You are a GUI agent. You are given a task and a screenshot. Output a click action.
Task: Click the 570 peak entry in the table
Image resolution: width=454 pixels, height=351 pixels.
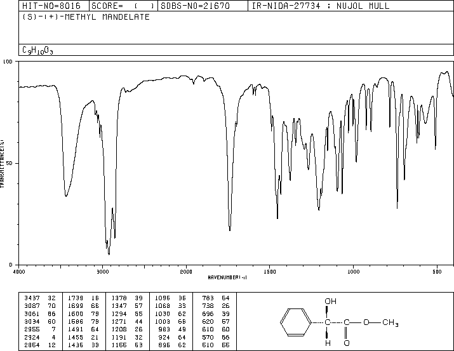coord(216,338)
